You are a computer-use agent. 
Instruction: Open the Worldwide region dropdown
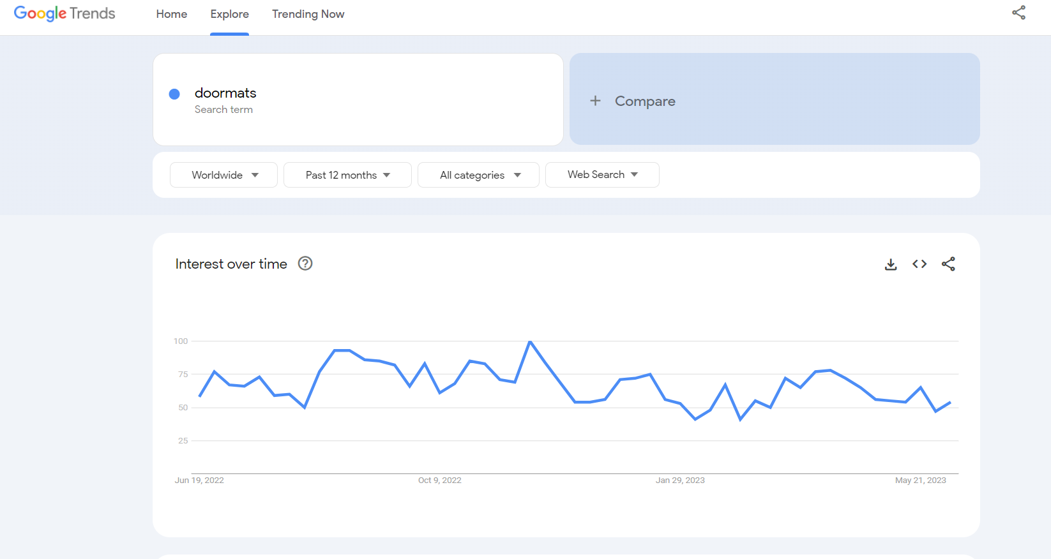click(223, 175)
